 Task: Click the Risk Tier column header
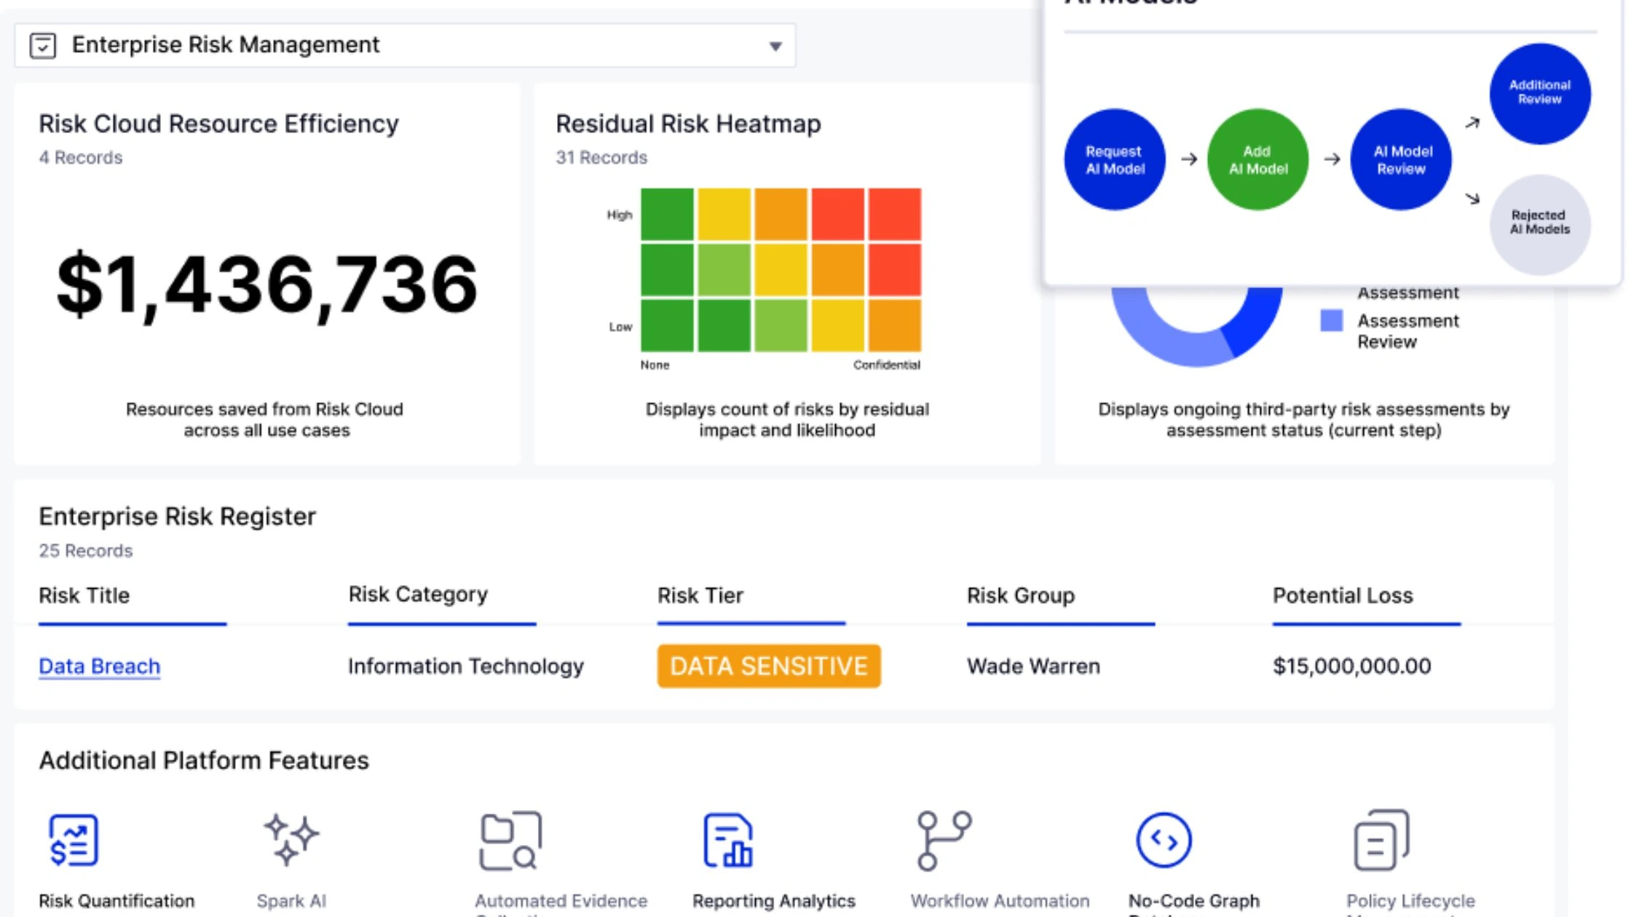(x=700, y=595)
